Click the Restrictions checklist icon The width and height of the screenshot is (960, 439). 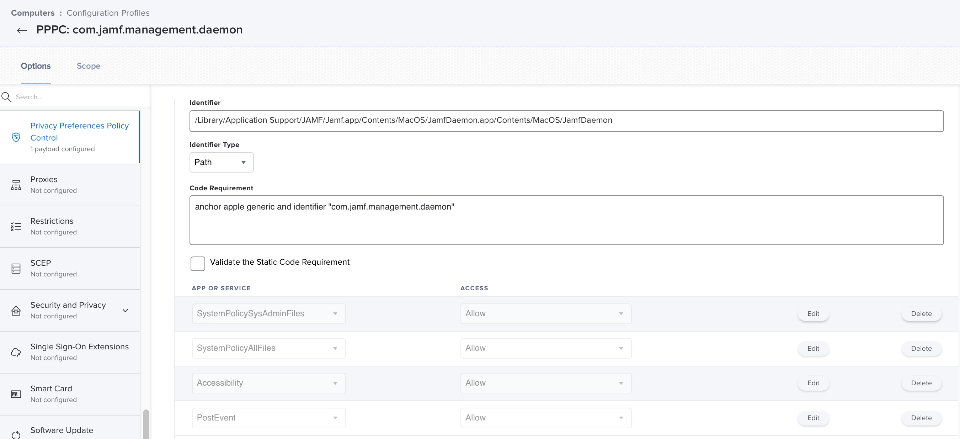point(16,227)
